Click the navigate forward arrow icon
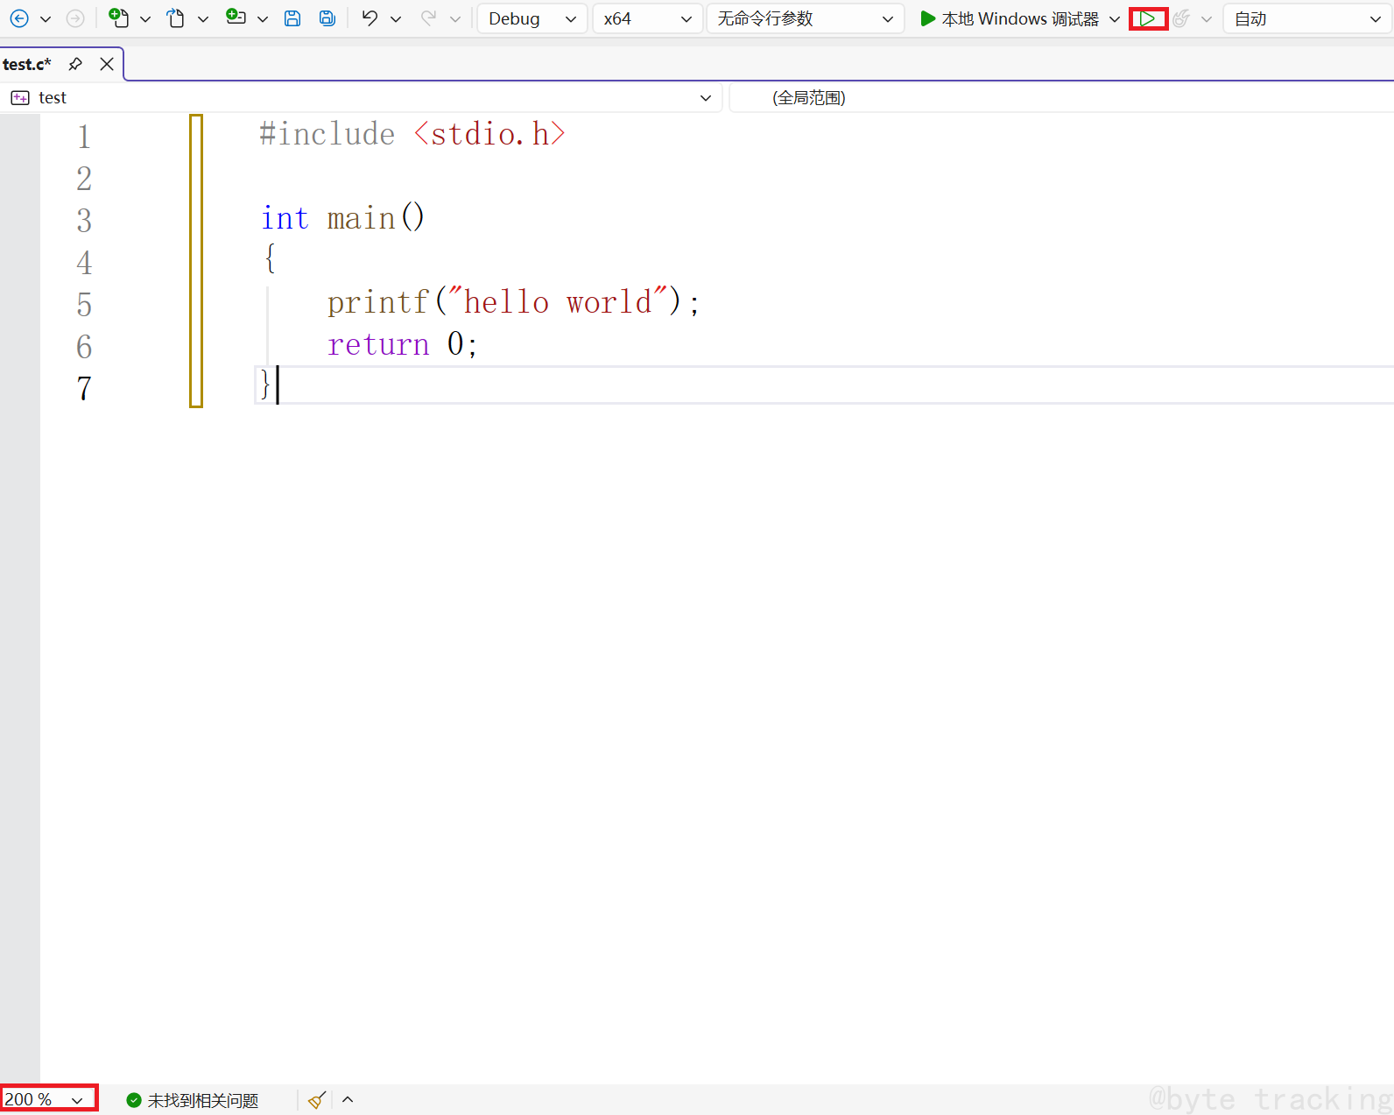1394x1115 pixels. pos(75,18)
